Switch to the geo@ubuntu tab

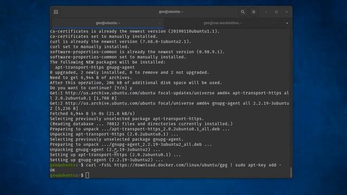pos(108,23)
